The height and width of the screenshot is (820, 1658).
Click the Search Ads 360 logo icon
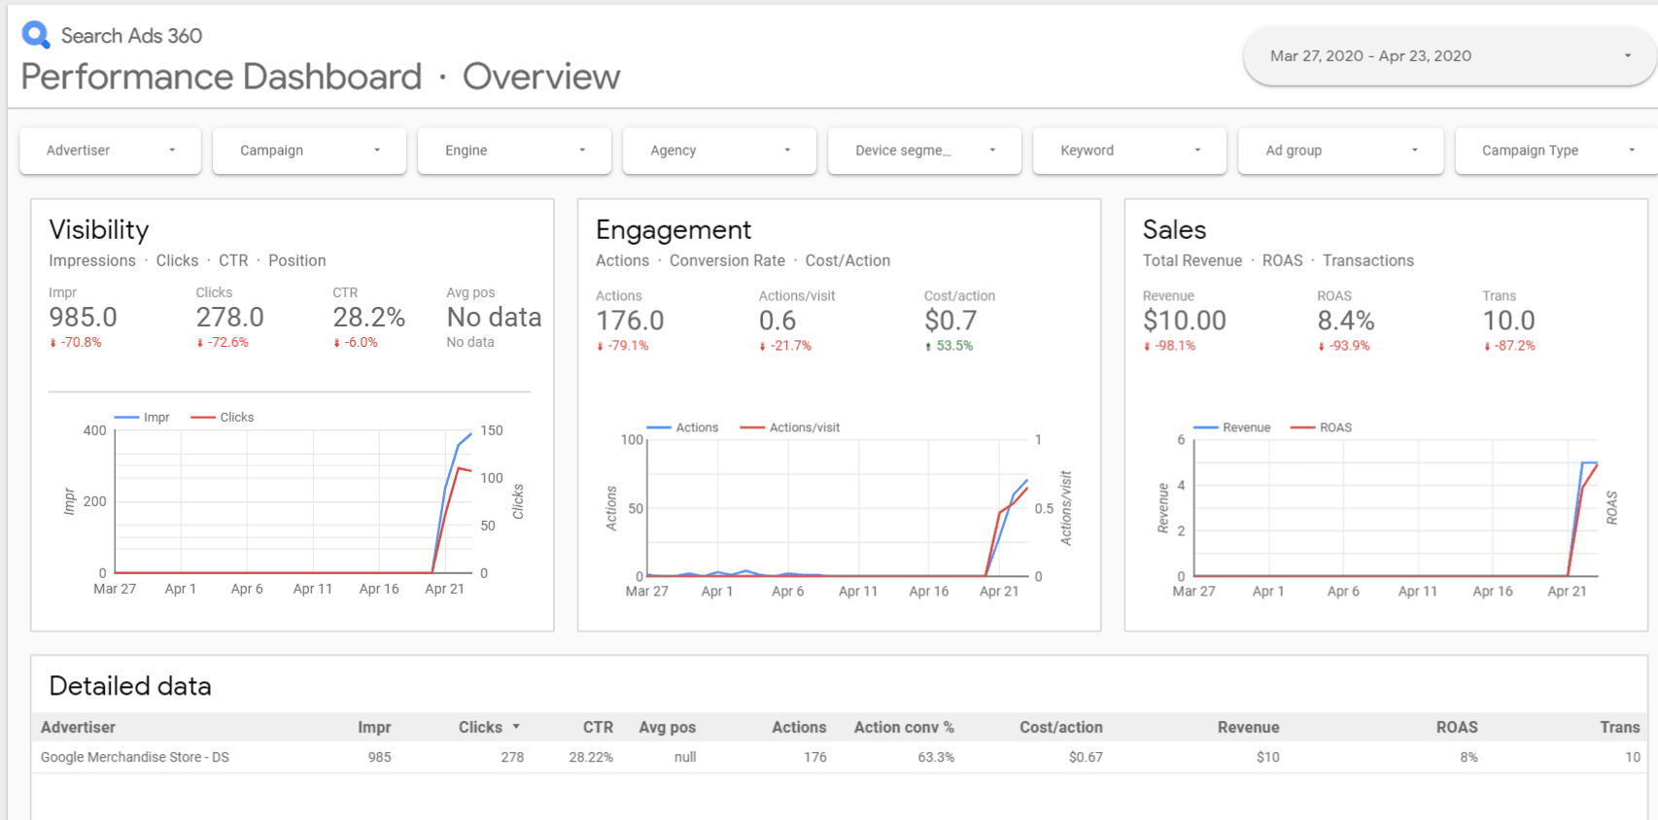tap(36, 36)
